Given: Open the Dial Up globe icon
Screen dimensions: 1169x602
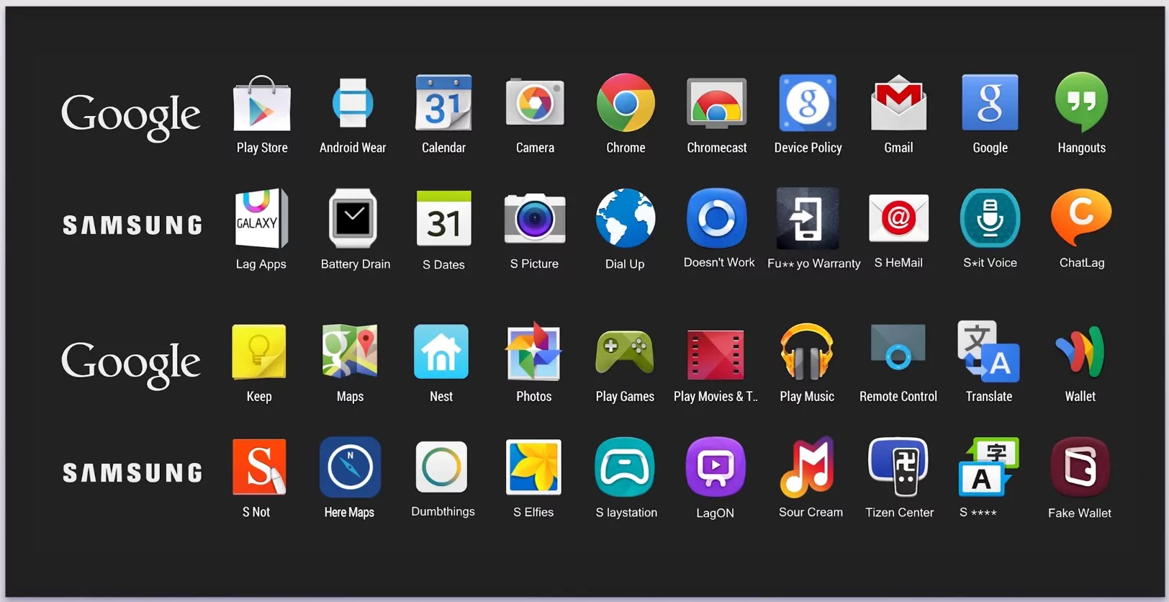Looking at the screenshot, I should 626,218.
